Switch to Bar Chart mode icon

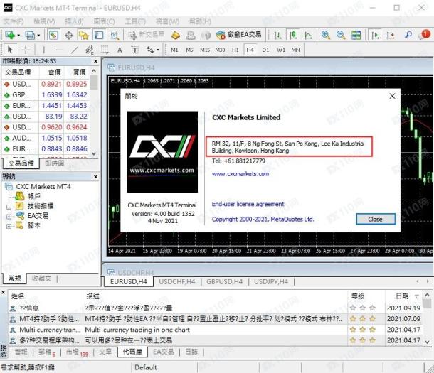coord(277,35)
